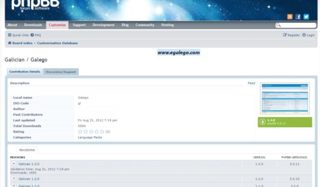This screenshot has height=187, width=320.
Task: Open the Galician 1.1.0 revision link
Action: pyautogui.click(x=29, y=186)
